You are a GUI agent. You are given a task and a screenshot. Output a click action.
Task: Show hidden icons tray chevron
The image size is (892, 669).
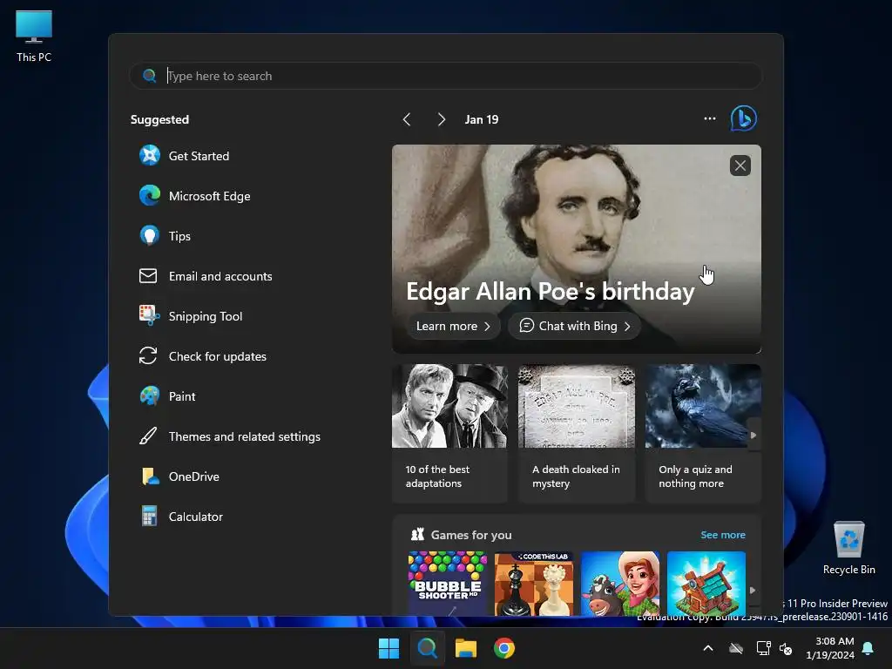pyautogui.click(x=708, y=648)
